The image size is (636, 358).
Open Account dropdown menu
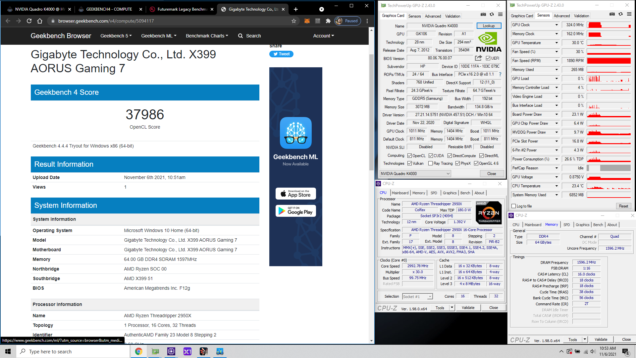[324, 36]
